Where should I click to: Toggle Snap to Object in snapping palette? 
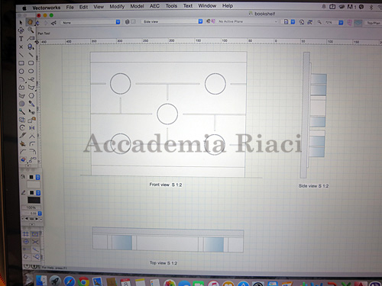pos(35,234)
